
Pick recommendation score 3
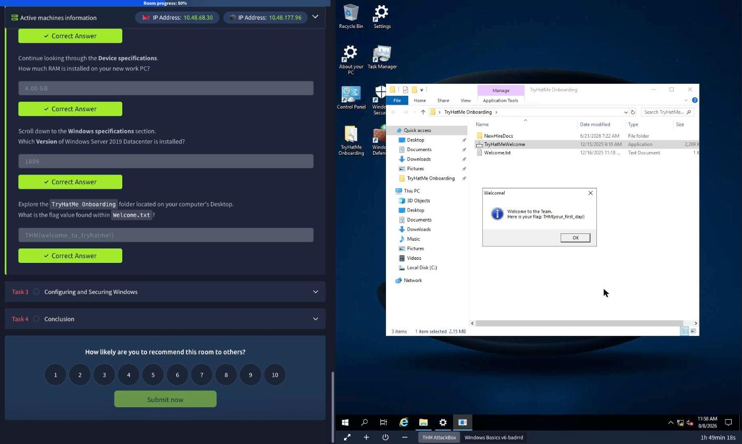104,375
